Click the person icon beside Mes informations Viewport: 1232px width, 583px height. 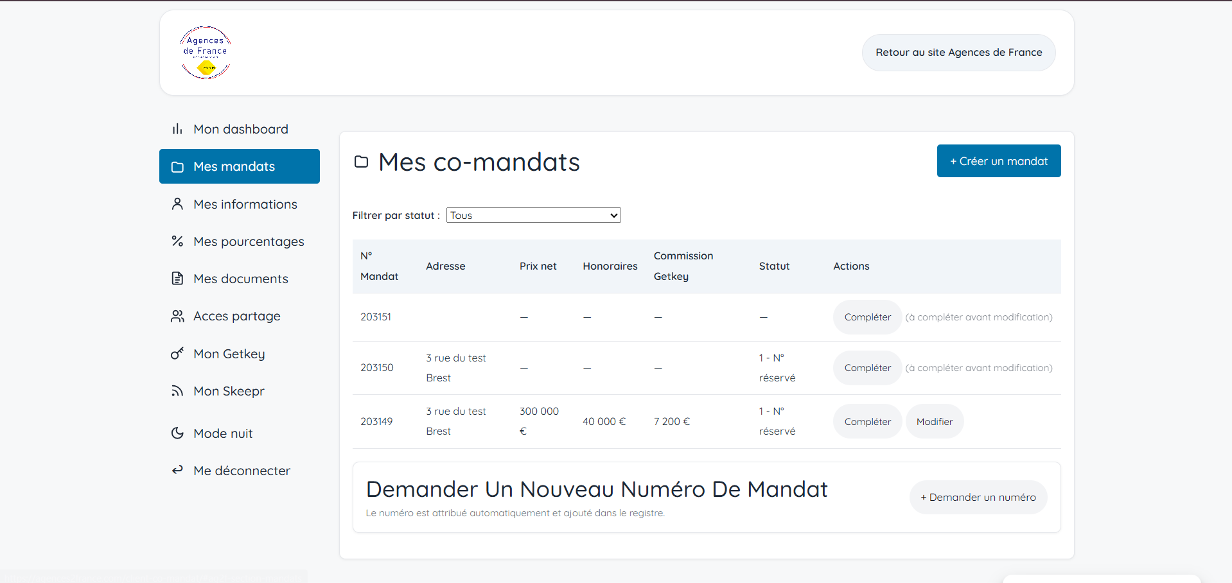[x=177, y=204]
